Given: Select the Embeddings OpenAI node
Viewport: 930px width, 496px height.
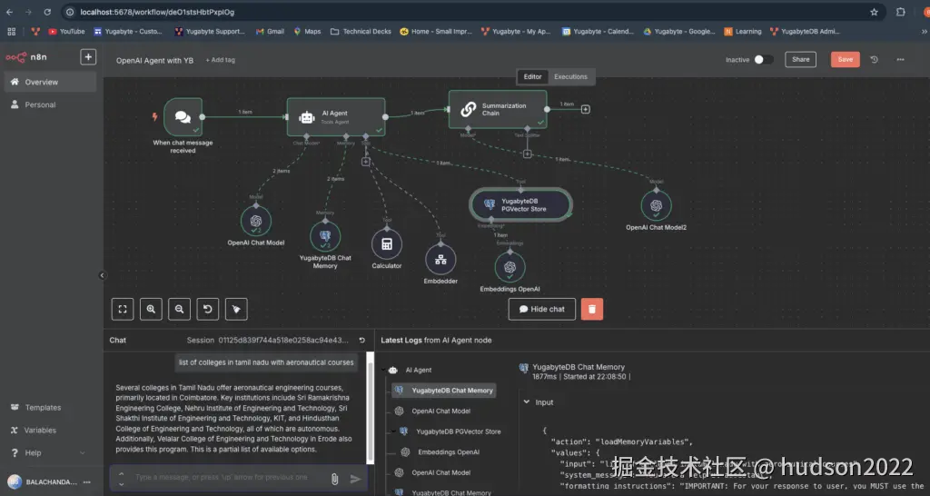Looking at the screenshot, I should pyautogui.click(x=510, y=267).
